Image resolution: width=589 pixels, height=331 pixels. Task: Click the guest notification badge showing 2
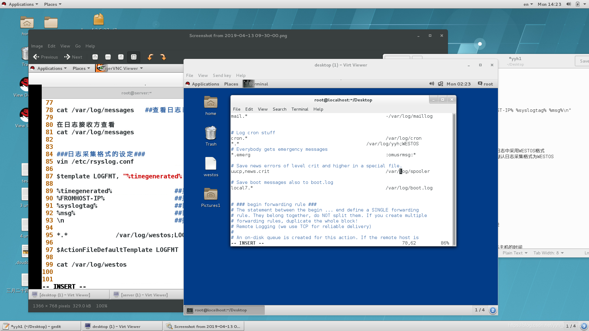[x=493, y=310]
